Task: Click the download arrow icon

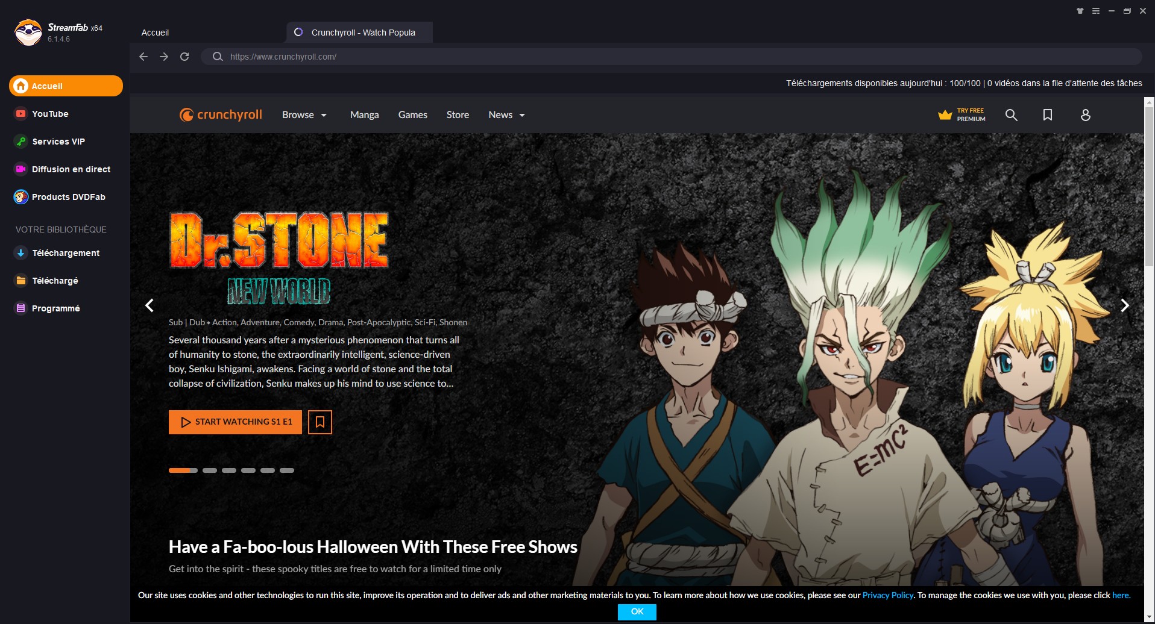Action: 21,253
